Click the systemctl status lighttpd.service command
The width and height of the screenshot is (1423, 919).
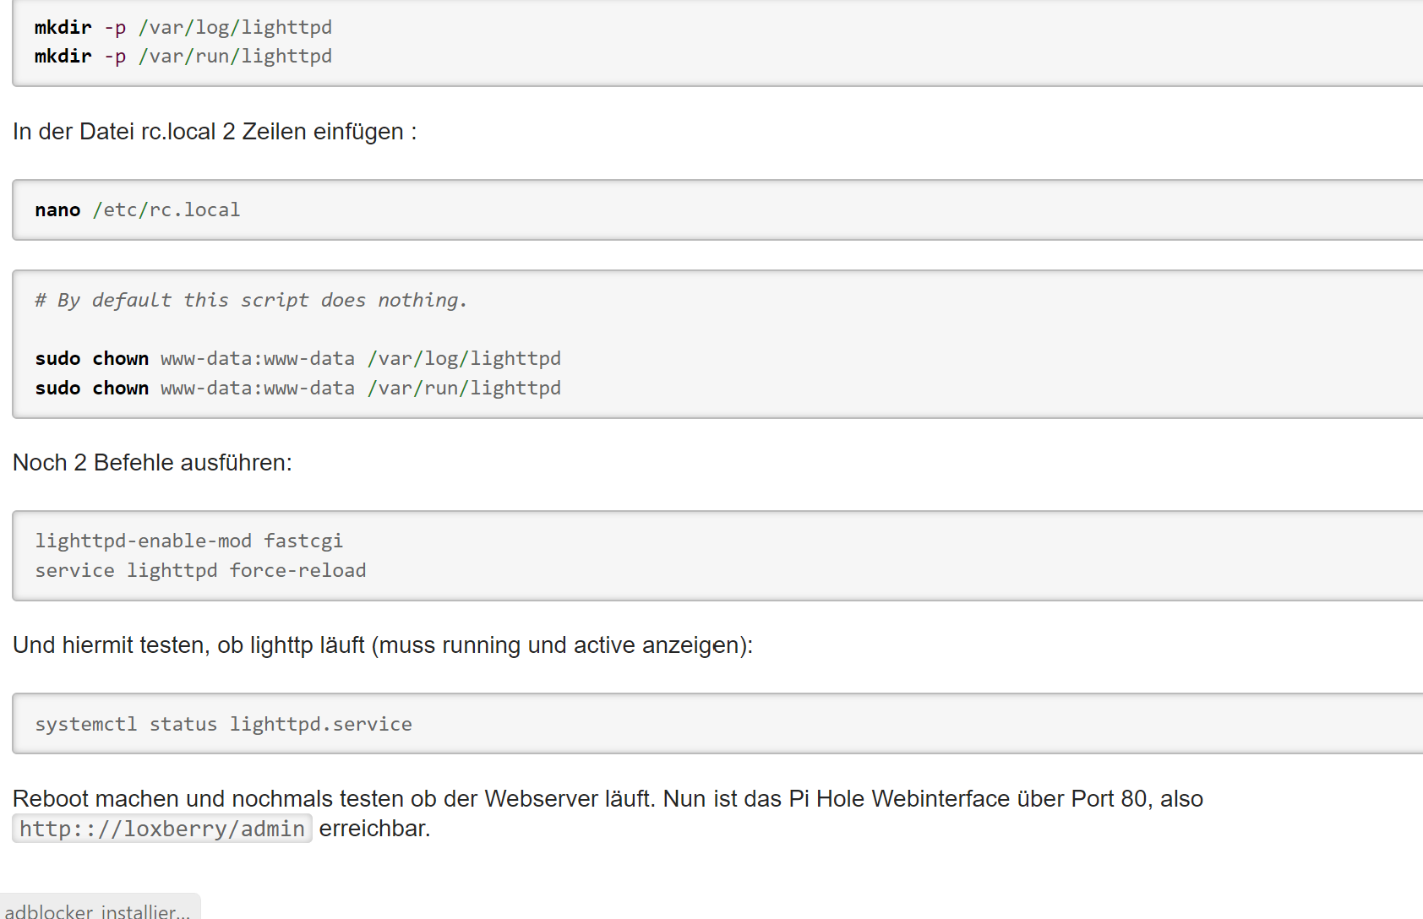[x=223, y=724]
